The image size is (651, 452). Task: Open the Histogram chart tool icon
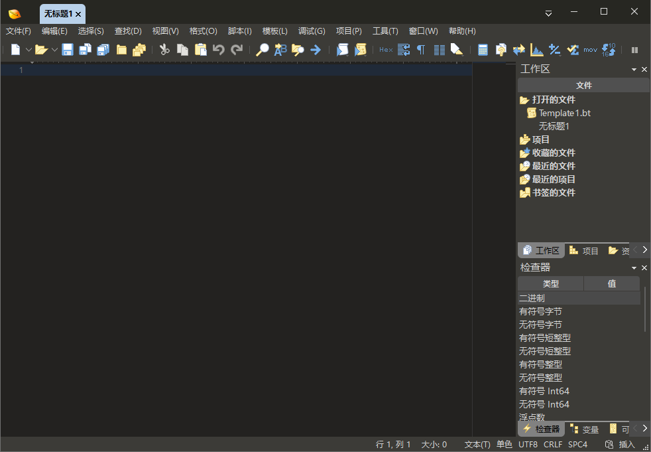pos(537,50)
